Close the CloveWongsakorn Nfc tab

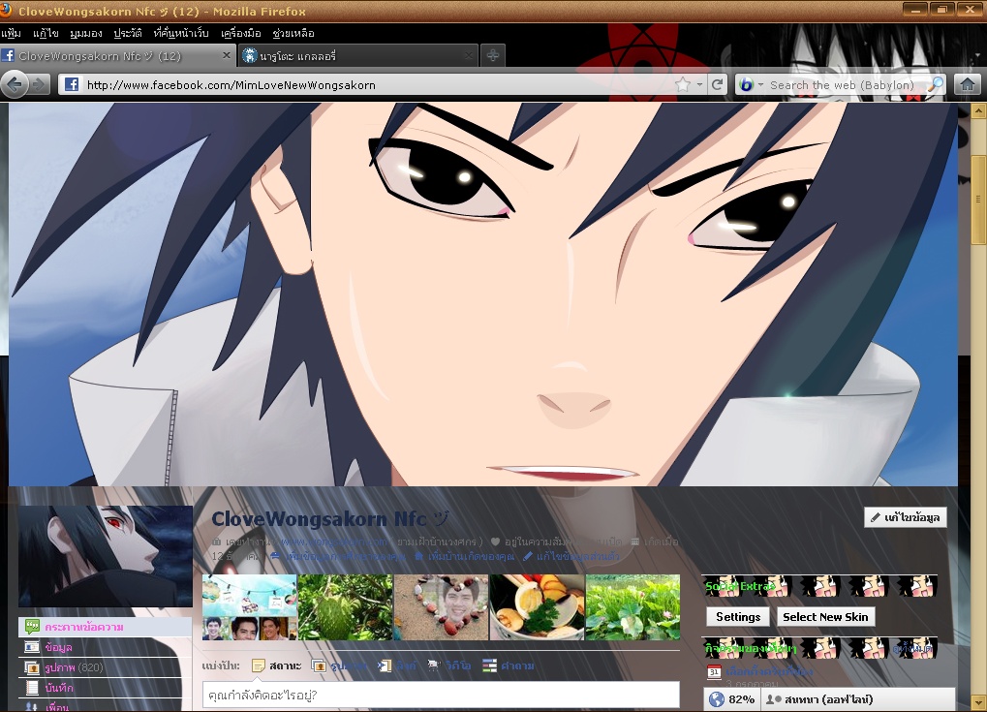227,55
